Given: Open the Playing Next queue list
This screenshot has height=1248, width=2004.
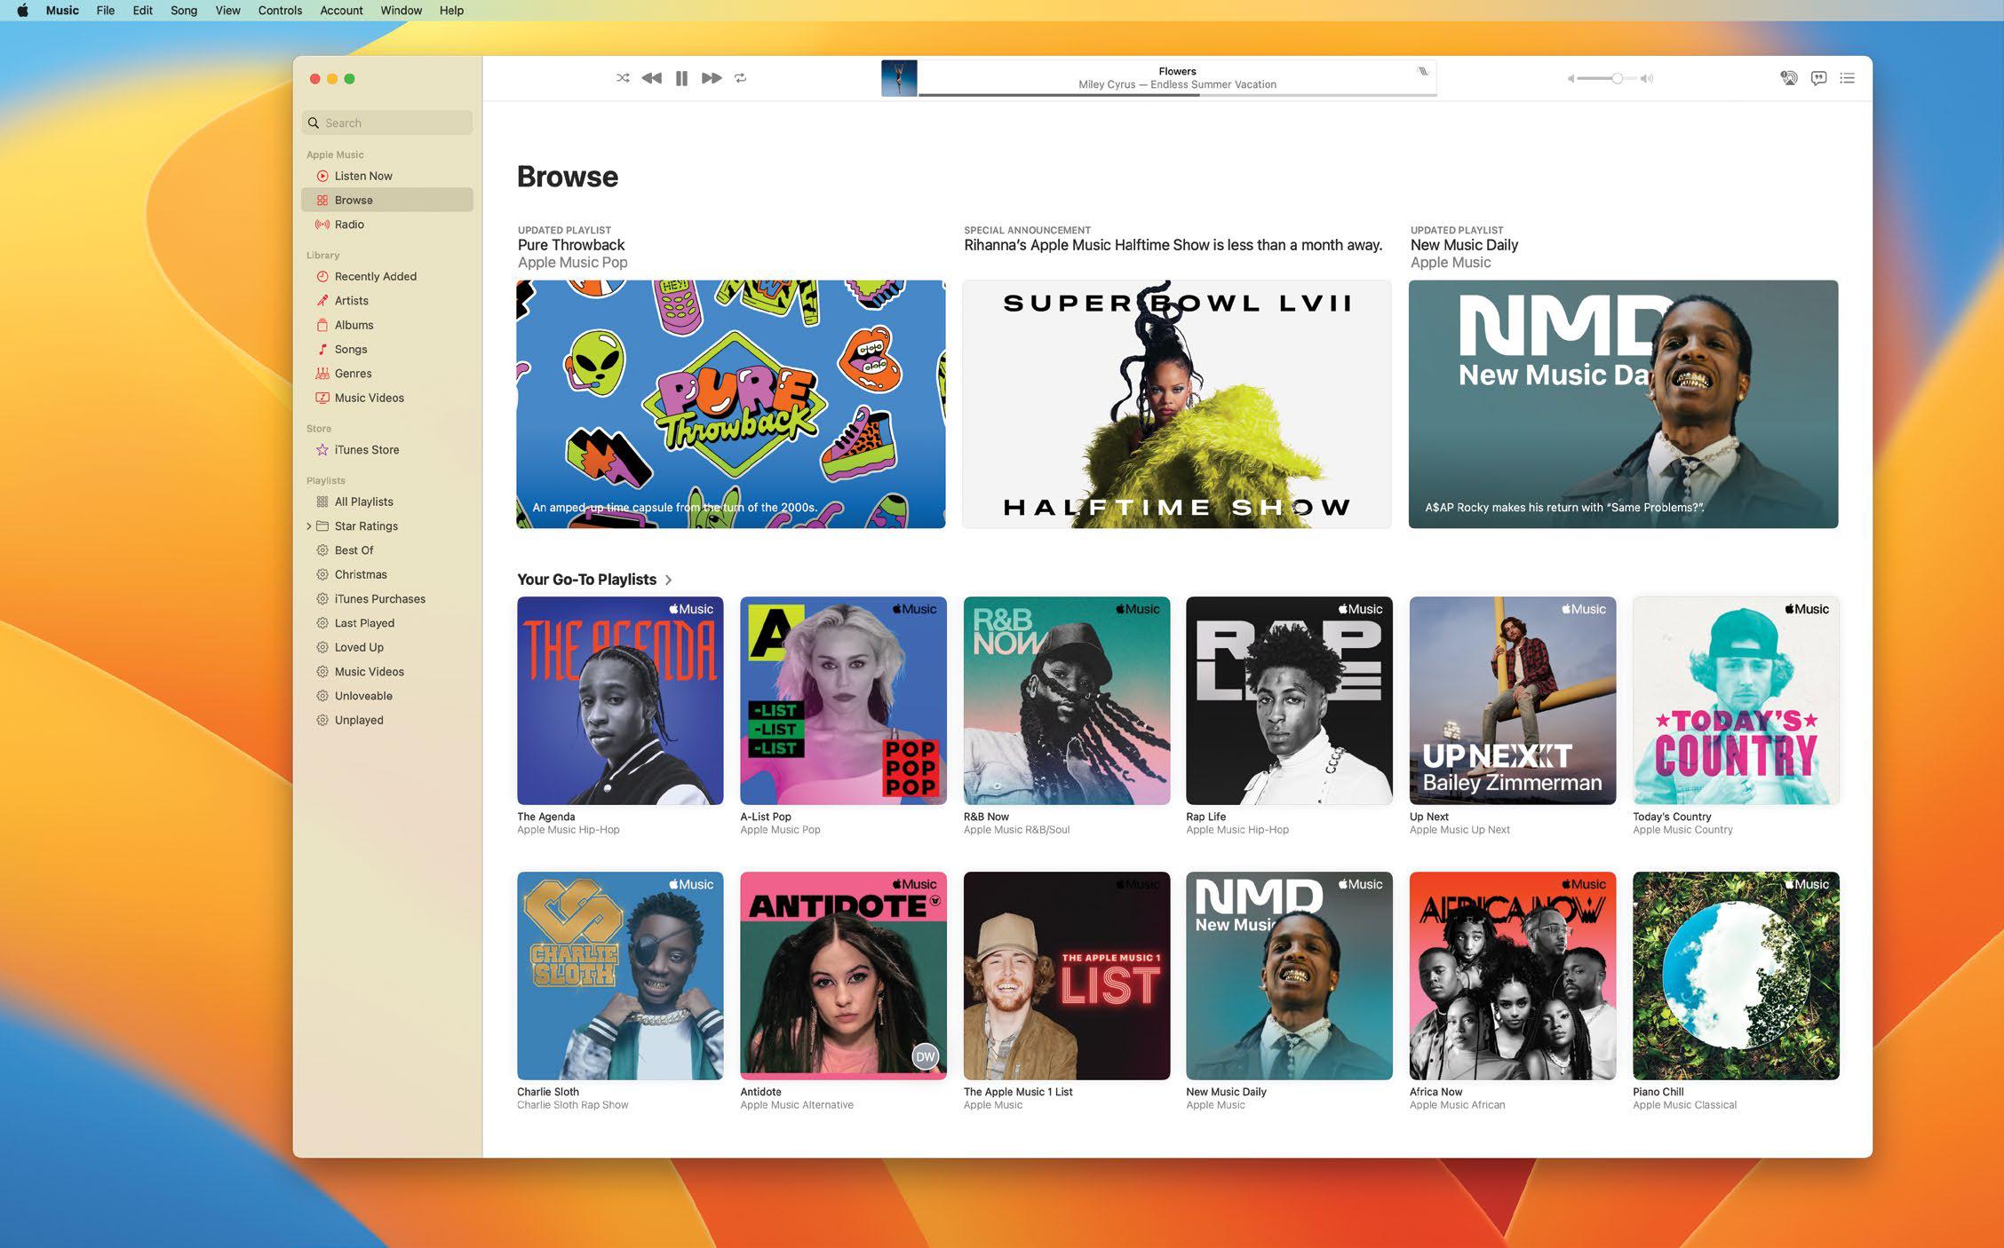Looking at the screenshot, I should pyautogui.click(x=1848, y=78).
